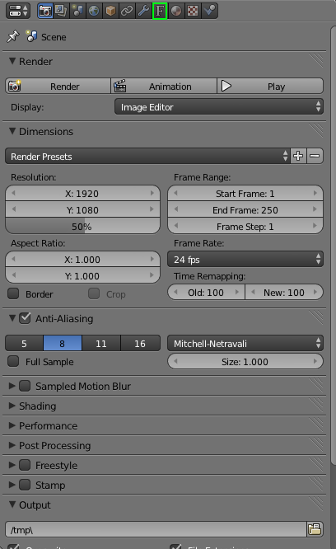Enable the Border checkbox
Image resolution: width=336 pixels, height=549 pixels.
point(13,293)
